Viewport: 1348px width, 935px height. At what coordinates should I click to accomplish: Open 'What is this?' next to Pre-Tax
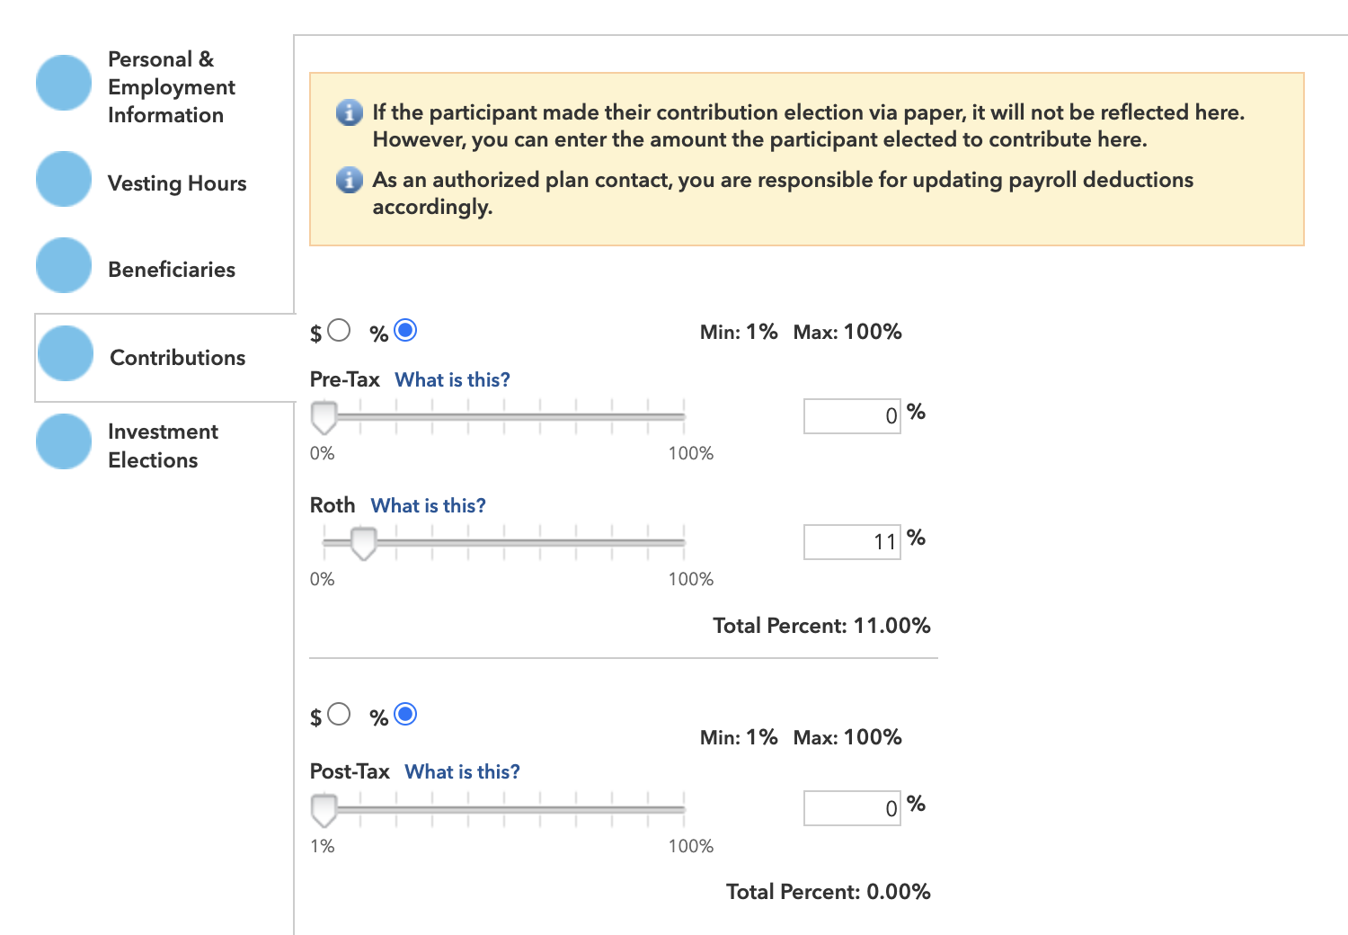pos(452,379)
